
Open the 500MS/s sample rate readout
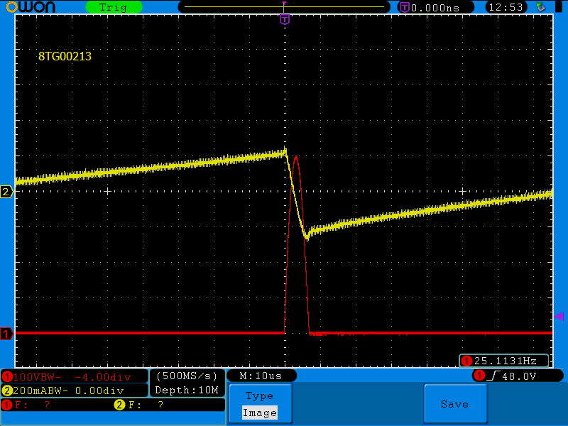pyautogui.click(x=187, y=376)
